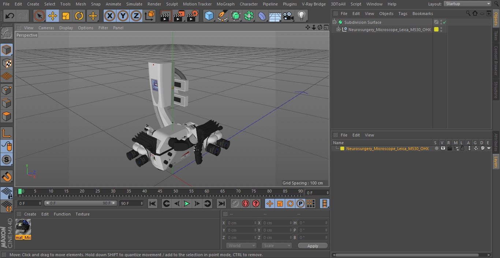Toggle autokeying button

pyautogui.click(x=246, y=203)
